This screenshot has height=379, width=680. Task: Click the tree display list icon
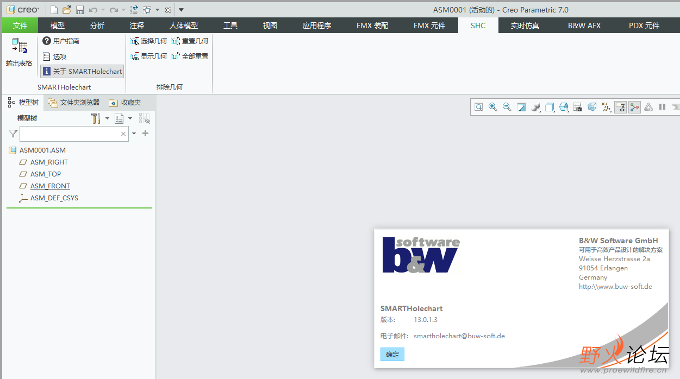[119, 118]
